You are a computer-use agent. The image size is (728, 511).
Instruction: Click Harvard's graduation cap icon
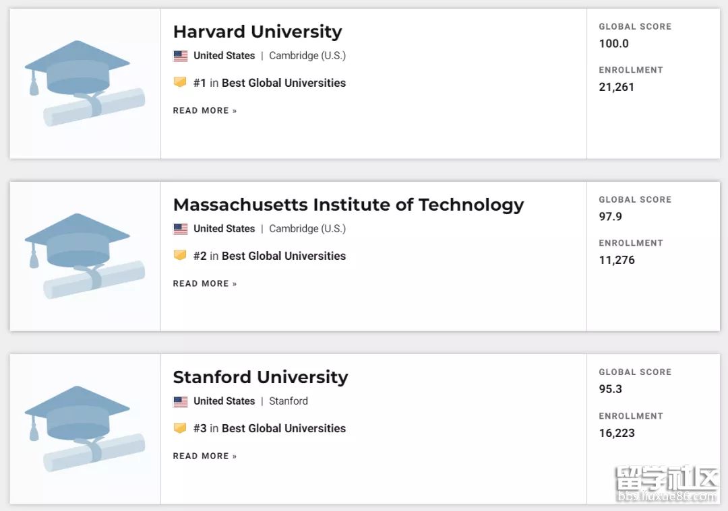click(84, 83)
